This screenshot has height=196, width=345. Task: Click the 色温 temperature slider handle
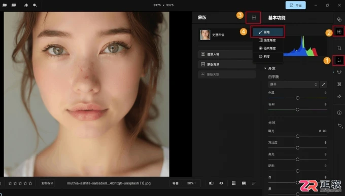tap(297, 98)
